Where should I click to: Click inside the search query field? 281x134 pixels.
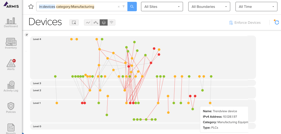click(x=82, y=7)
